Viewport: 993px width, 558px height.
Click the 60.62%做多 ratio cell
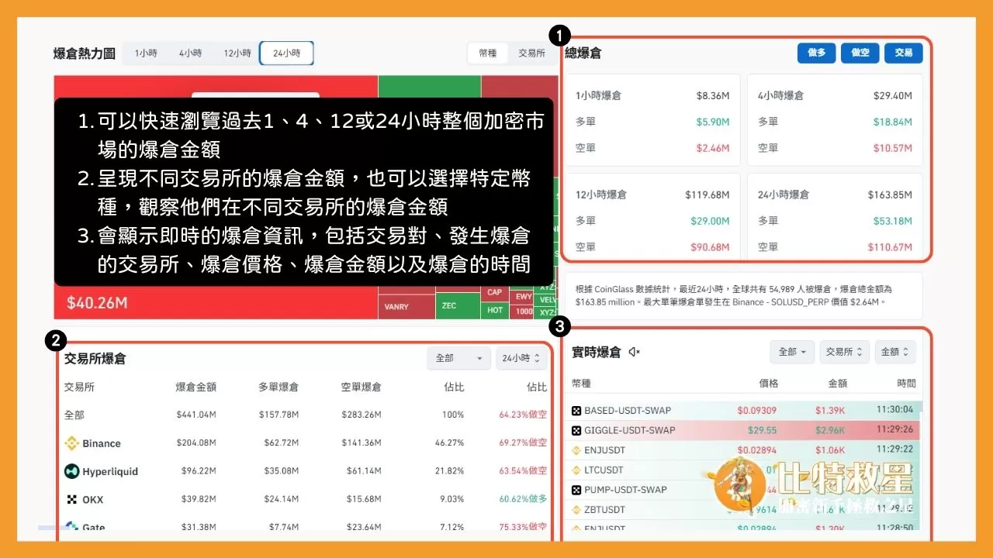pyautogui.click(x=523, y=499)
